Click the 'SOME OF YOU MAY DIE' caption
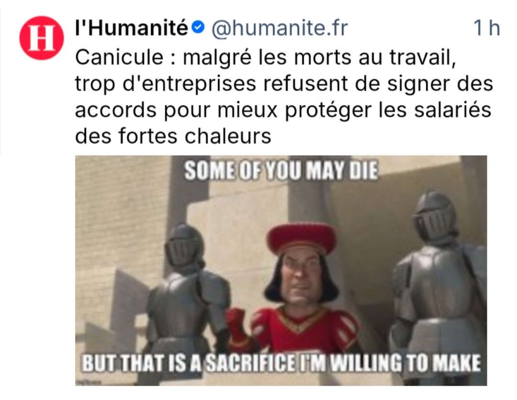Screen dimensions: 517x400 281,171
